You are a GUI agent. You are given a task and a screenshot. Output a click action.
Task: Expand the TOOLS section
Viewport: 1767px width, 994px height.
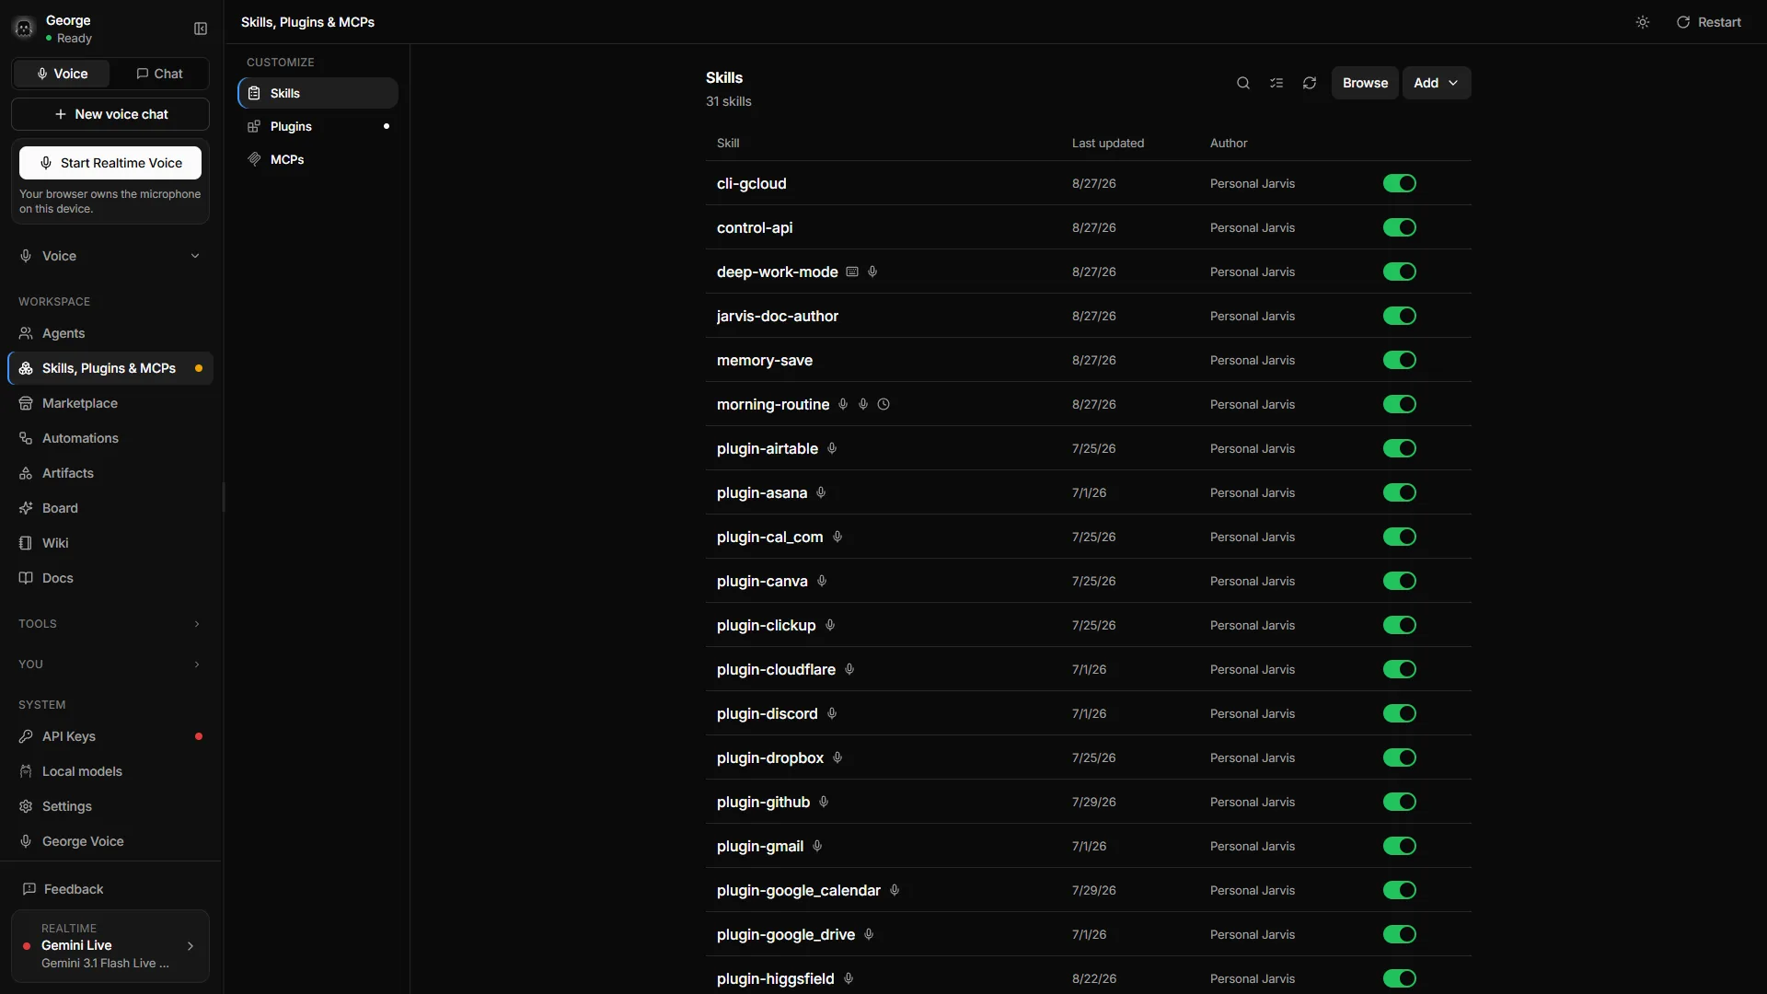pyautogui.click(x=110, y=624)
